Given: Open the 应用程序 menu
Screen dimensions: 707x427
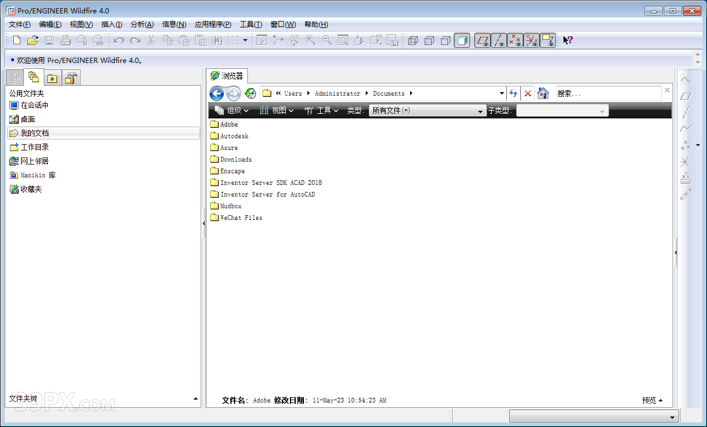Looking at the screenshot, I should 213,24.
